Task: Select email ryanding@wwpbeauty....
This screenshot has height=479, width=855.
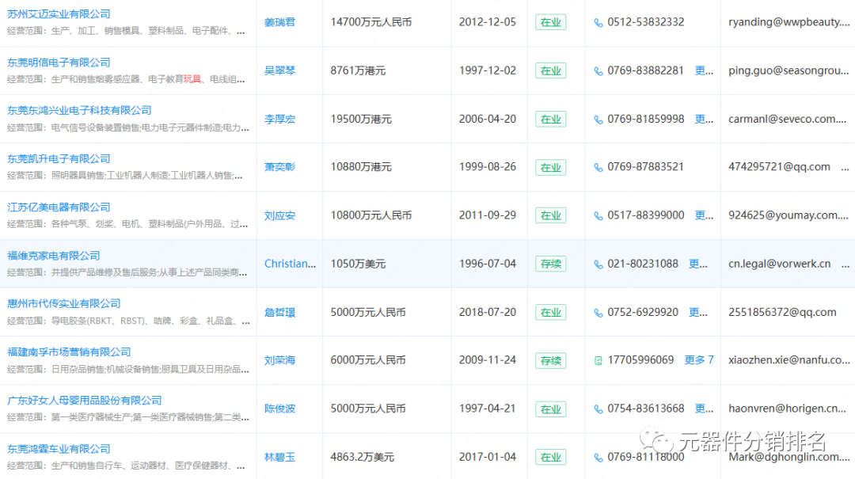Action: [x=789, y=22]
